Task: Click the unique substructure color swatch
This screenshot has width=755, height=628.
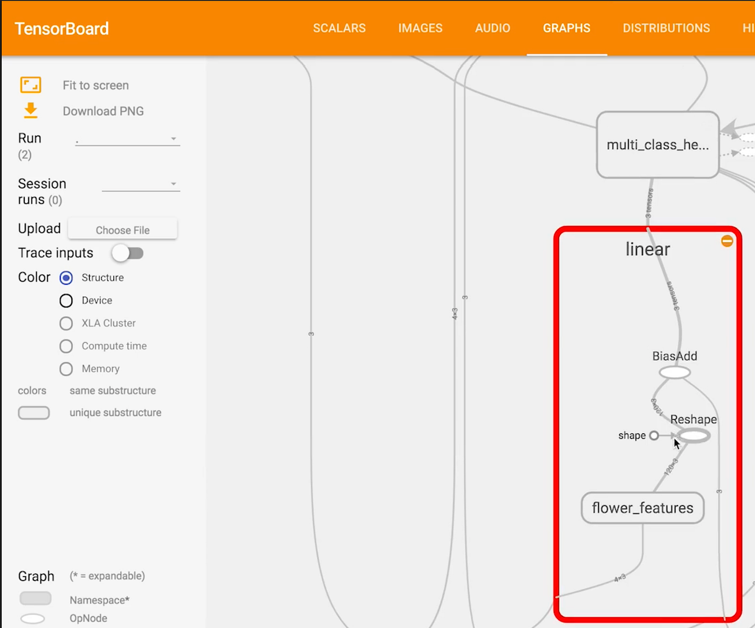Action: coord(34,412)
